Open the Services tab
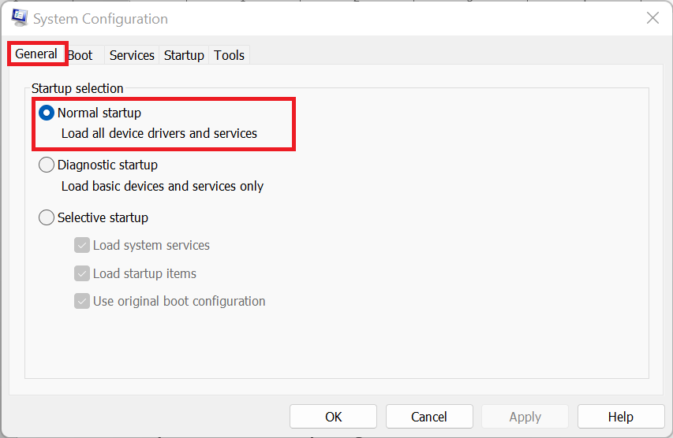The width and height of the screenshot is (673, 438). [132, 55]
